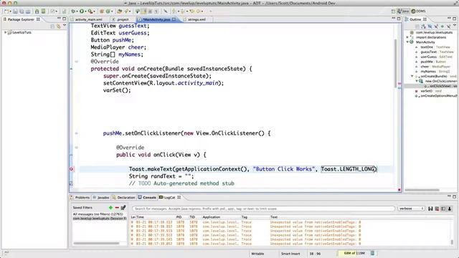This screenshot has width=459, height=258.
Task: Delete selected LogCat filter with red minus
Action: tap(117, 208)
